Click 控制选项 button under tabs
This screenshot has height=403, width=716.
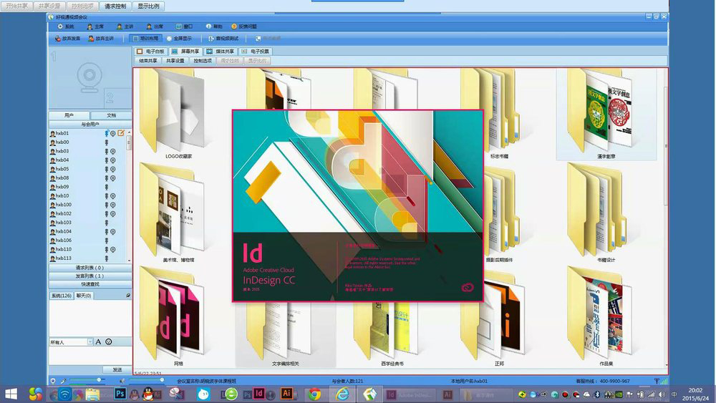coord(203,61)
